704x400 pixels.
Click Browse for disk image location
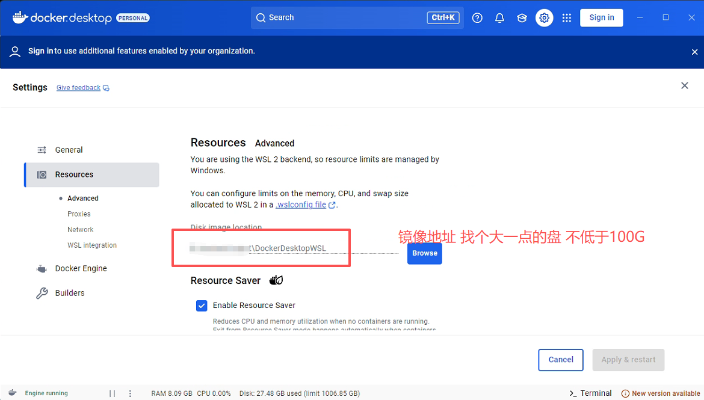424,253
